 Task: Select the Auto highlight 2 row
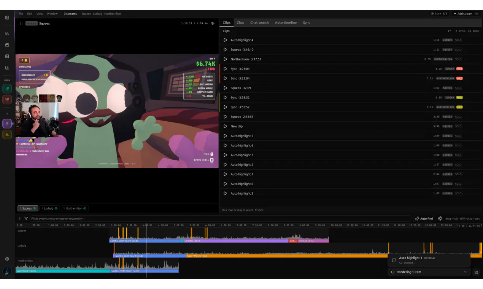click(x=351, y=165)
